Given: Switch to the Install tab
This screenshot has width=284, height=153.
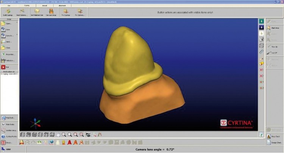Looking at the screenshot, I should pyautogui.click(x=45, y=6).
